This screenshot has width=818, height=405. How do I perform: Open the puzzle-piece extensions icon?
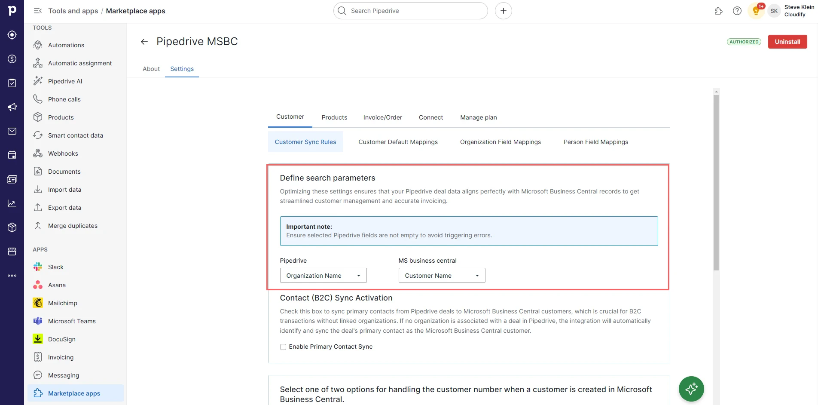[x=718, y=11]
